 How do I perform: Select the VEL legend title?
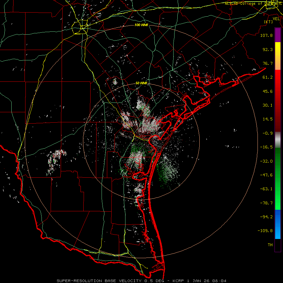point(276,19)
